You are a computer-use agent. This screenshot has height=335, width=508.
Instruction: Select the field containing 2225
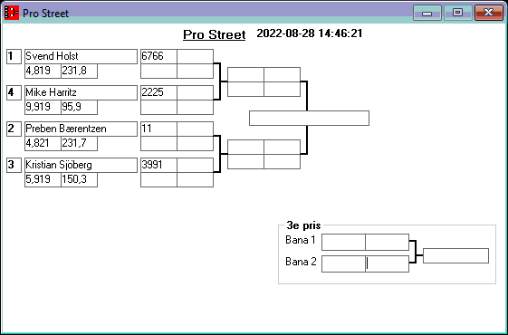click(158, 92)
